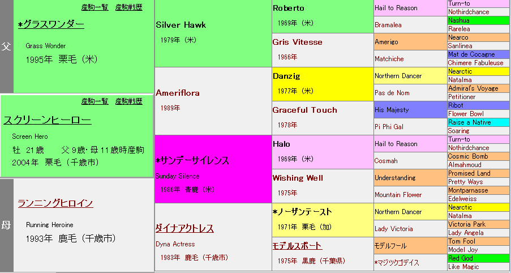The image size is (511, 273).
Task: Click 産駒一覧 in the Screen Hero cell
Action: click(95, 101)
